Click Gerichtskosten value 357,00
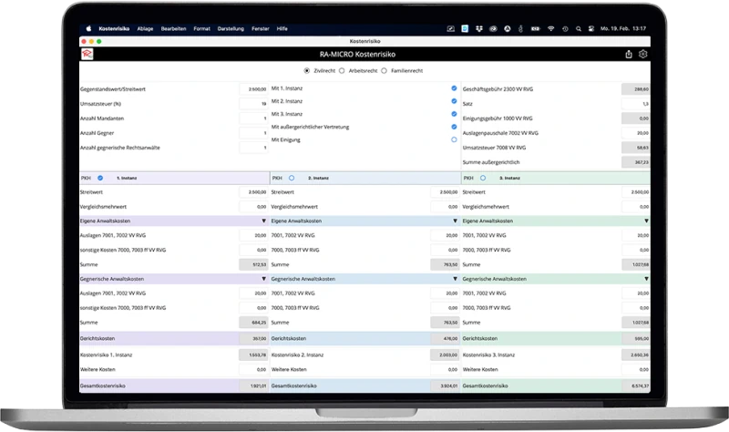Viewport: 729px width, 432px height. [254, 338]
